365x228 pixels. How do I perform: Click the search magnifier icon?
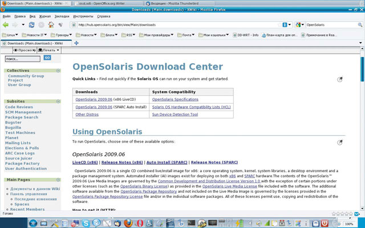click(x=360, y=25)
